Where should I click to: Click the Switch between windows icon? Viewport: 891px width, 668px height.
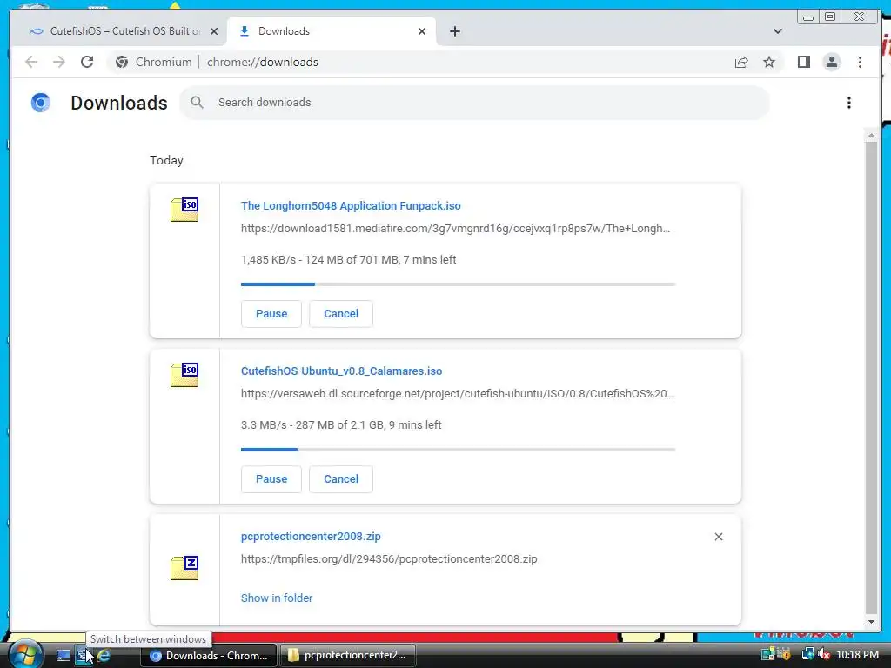(84, 656)
